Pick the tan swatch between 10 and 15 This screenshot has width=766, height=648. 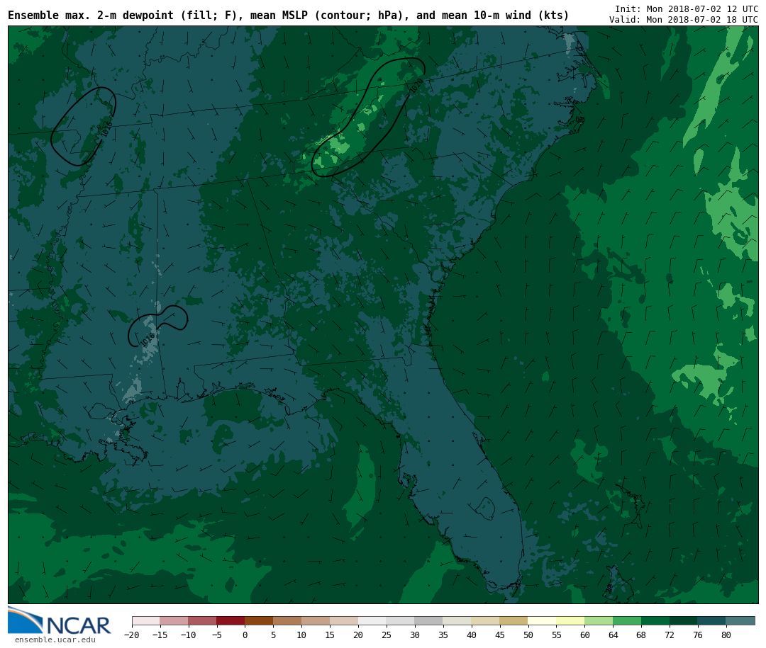(316, 620)
